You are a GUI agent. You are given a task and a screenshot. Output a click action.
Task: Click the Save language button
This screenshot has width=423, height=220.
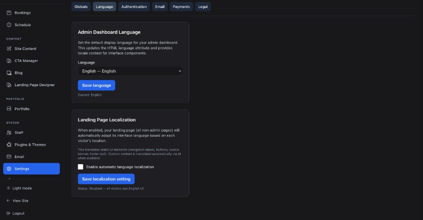[97, 85]
